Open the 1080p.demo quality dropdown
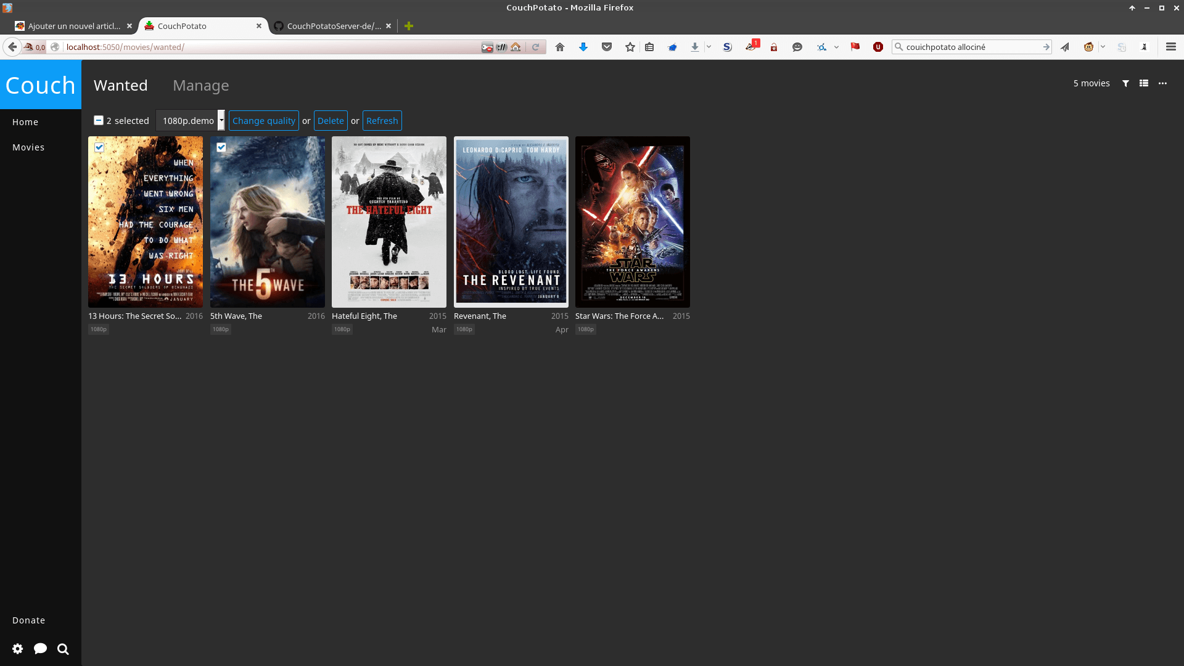The image size is (1184, 666). tap(191, 121)
